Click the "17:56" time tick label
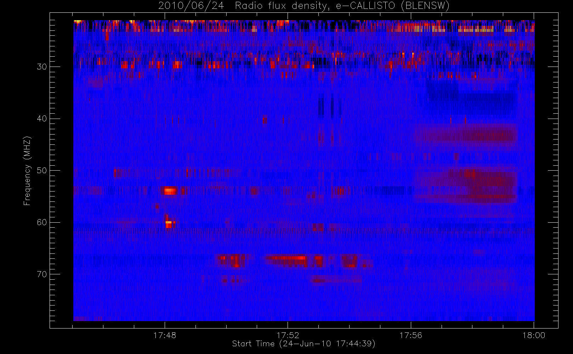Viewport: 573px width, 354px height. (411, 335)
